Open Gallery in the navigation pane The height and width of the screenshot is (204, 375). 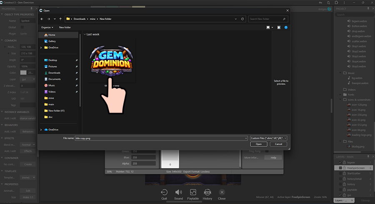click(52, 41)
